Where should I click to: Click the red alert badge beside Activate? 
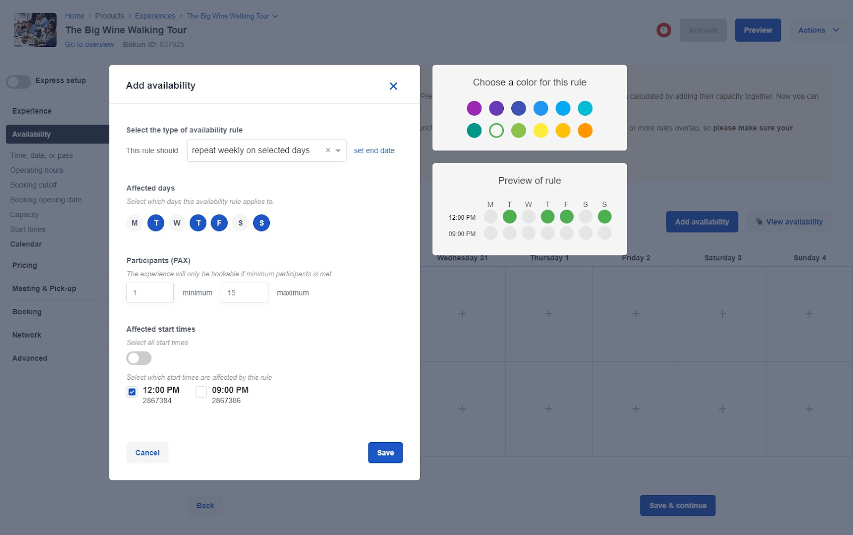pyautogui.click(x=664, y=30)
